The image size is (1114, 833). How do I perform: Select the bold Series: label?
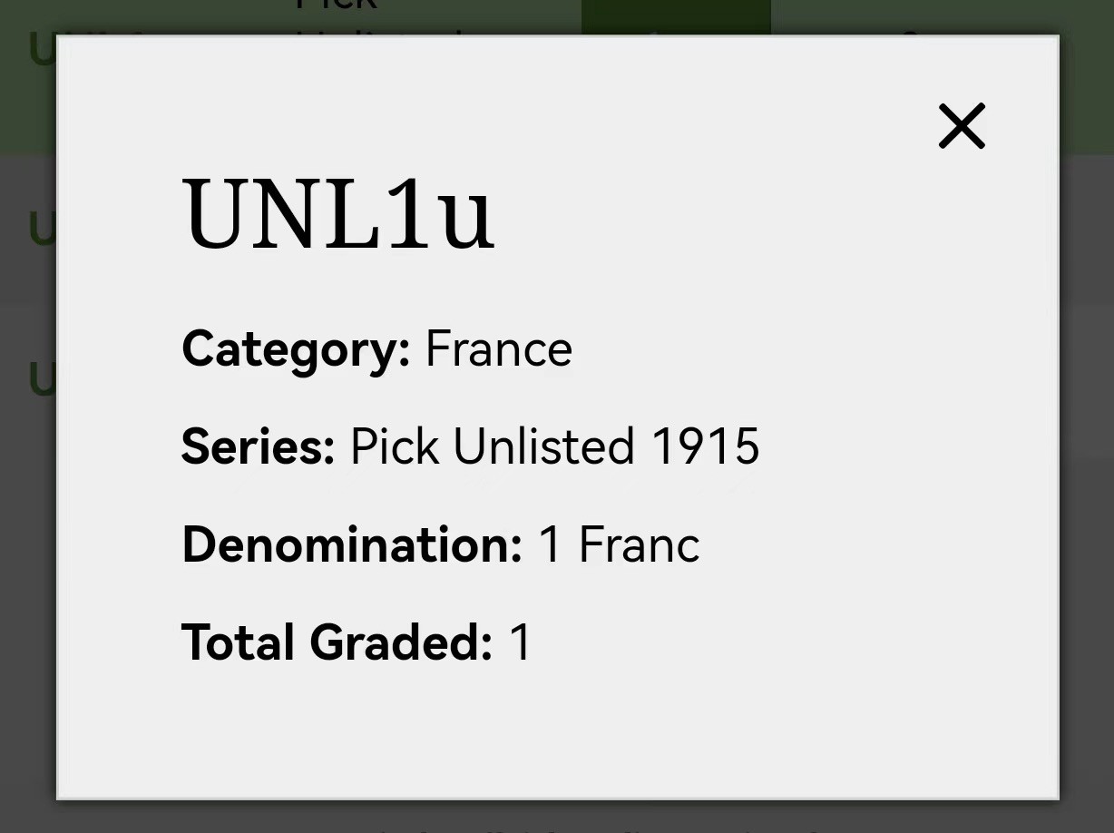point(259,446)
